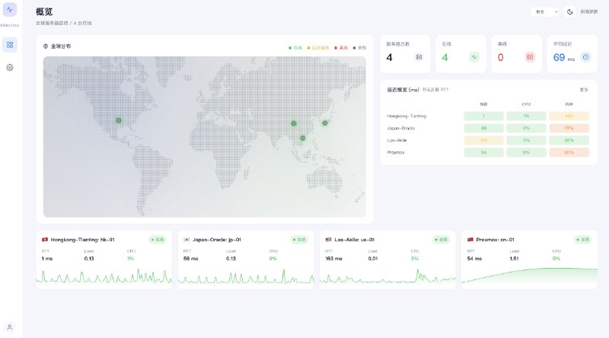Open the Hongkong-Tianting: hk-01 card title
Image resolution: width=609 pixels, height=338 pixels.
coord(82,240)
